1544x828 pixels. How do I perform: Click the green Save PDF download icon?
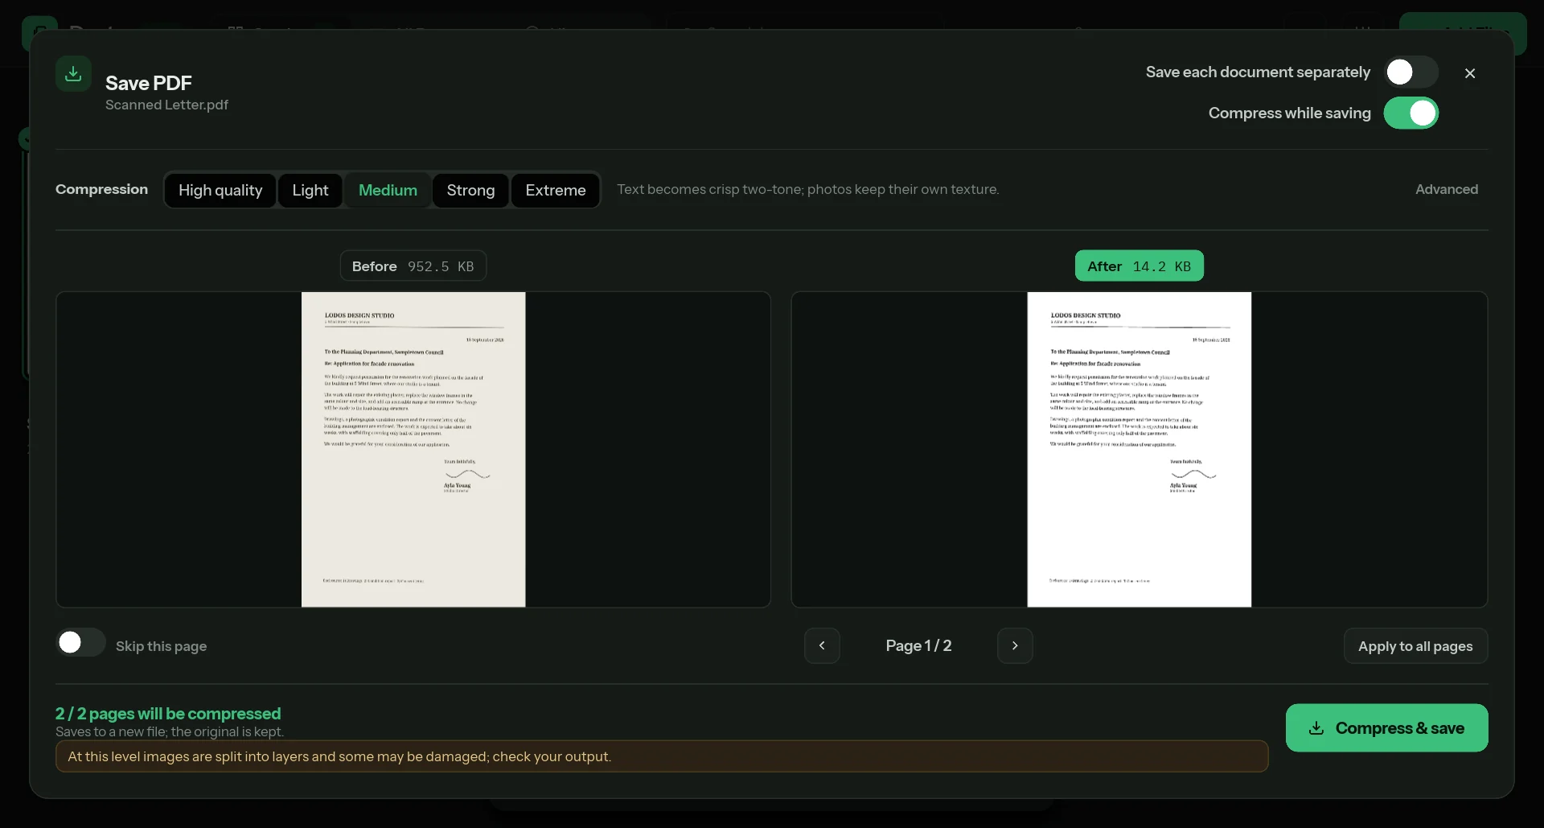click(73, 74)
